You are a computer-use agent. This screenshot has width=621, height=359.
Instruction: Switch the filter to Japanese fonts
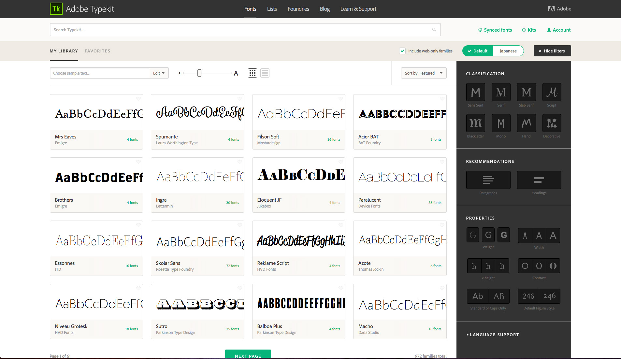508,51
